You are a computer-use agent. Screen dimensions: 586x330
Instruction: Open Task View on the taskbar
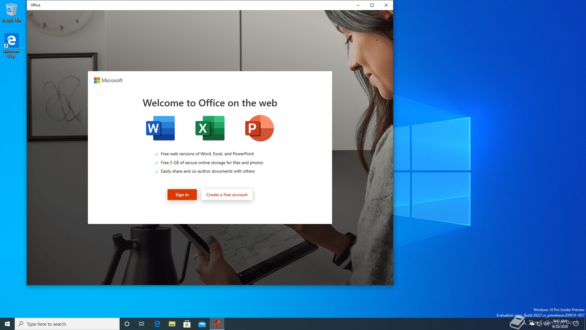(x=142, y=324)
